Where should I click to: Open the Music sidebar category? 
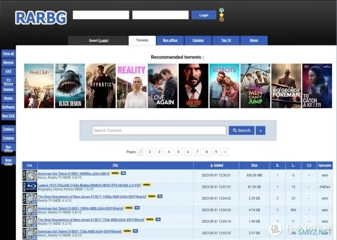pos(8,98)
